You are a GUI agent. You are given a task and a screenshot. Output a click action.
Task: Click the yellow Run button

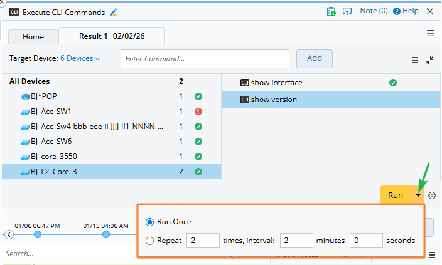pyautogui.click(x=396, y=195)
